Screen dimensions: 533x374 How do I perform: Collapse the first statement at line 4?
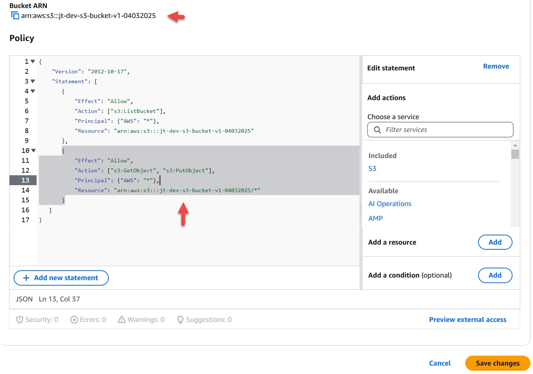pyautogui.click(x=33, y=91)
